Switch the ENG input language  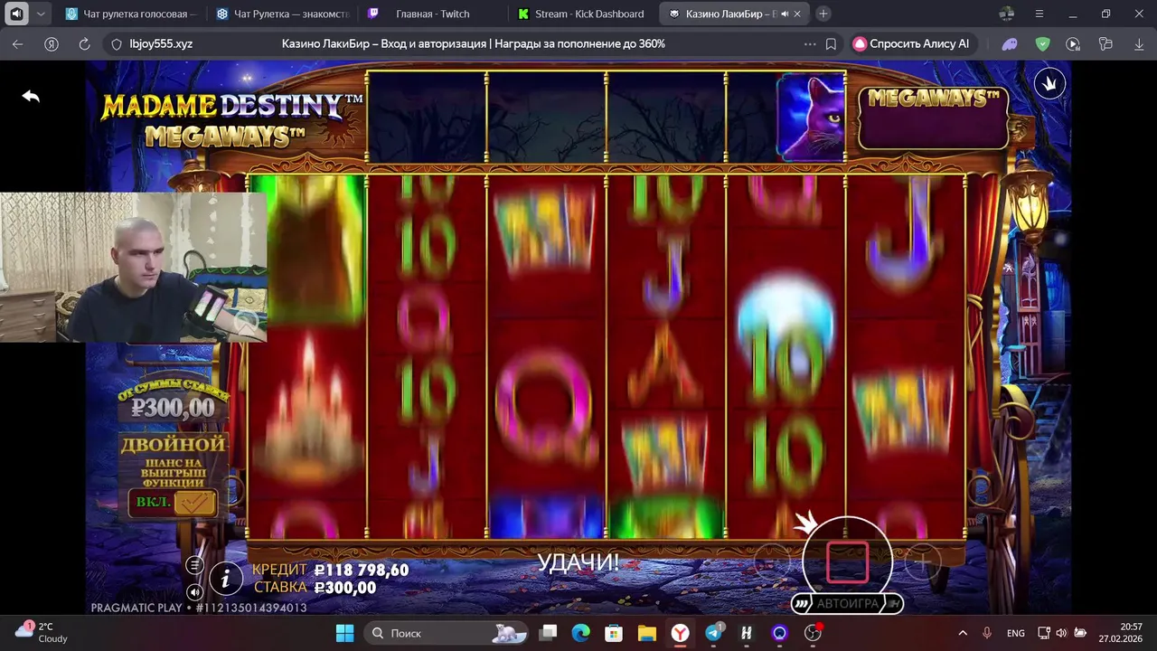(1016, 633)
